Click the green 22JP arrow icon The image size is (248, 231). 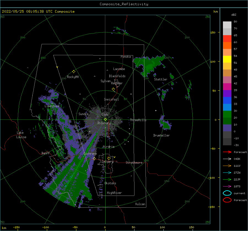click(x=227, y=179)
